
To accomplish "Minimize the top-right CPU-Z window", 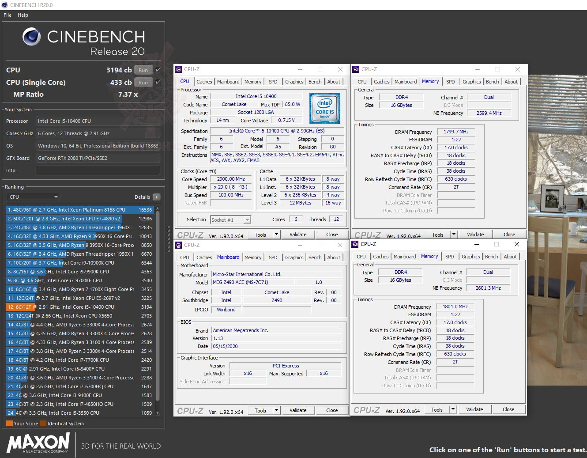I will [478, 69].
